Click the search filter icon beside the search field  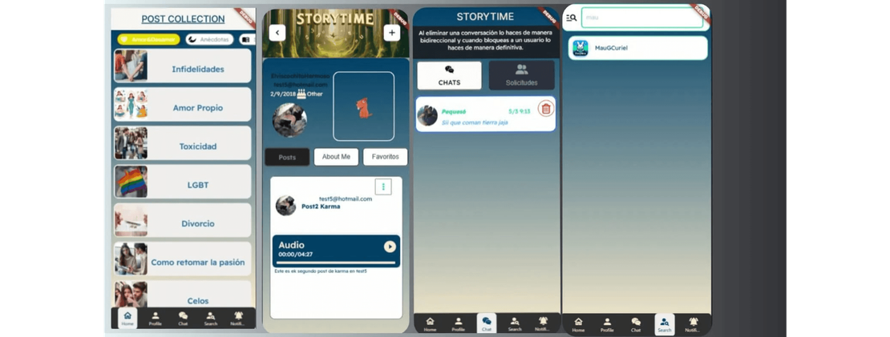(x=571, y=18)
